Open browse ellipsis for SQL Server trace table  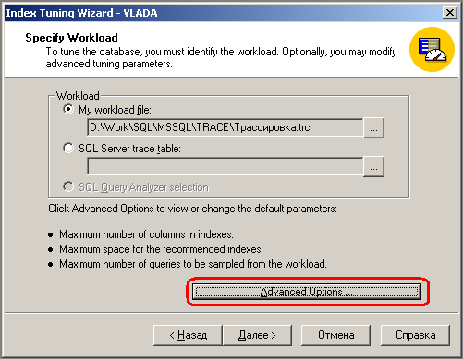(x=373, y=166)
